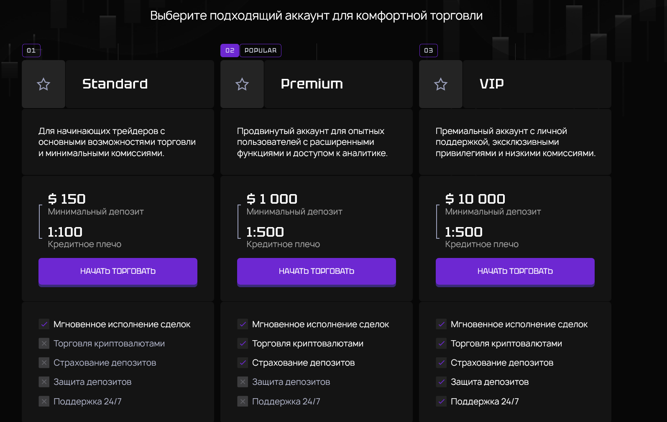Click the star icon beside Premium

click(x=242, y=84)
